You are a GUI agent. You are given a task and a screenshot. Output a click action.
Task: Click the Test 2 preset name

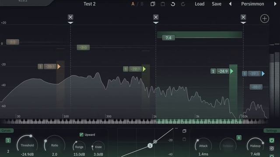coord(89,4)
